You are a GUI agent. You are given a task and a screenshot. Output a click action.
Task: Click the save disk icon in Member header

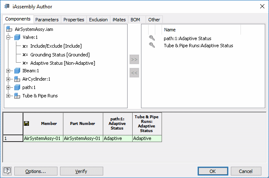pos(26,124)
